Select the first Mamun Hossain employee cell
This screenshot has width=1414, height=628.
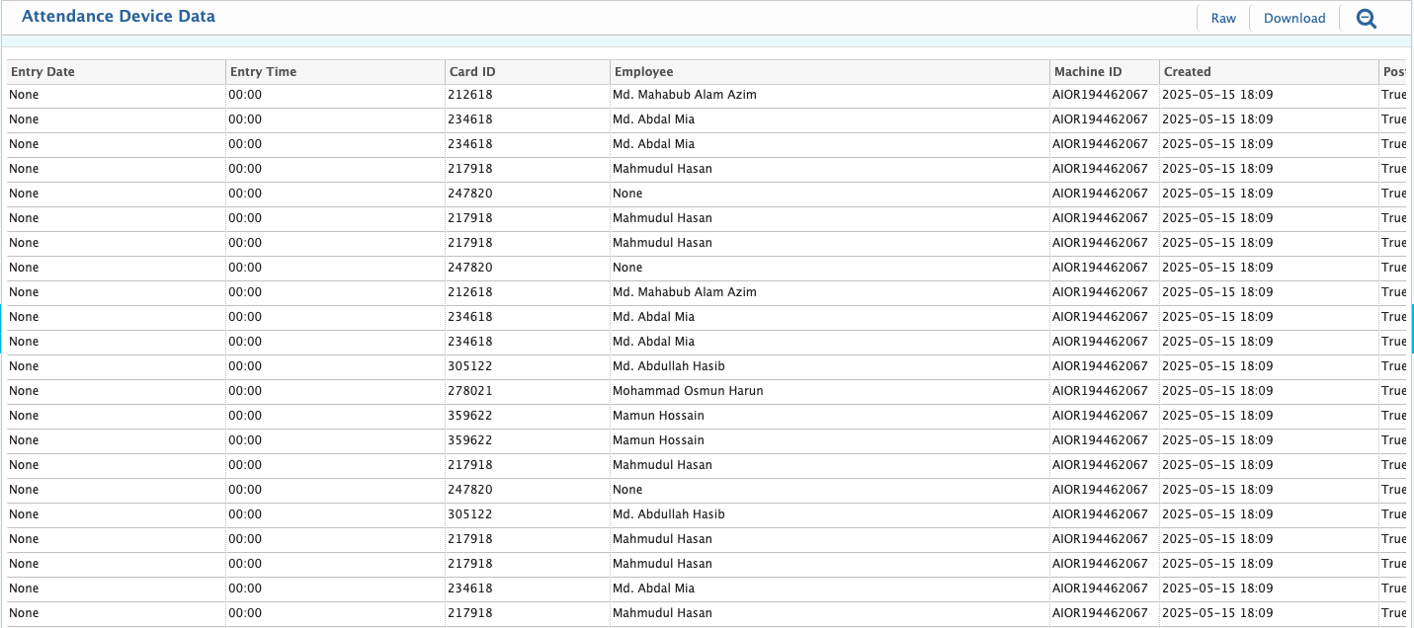click(658, 416)
